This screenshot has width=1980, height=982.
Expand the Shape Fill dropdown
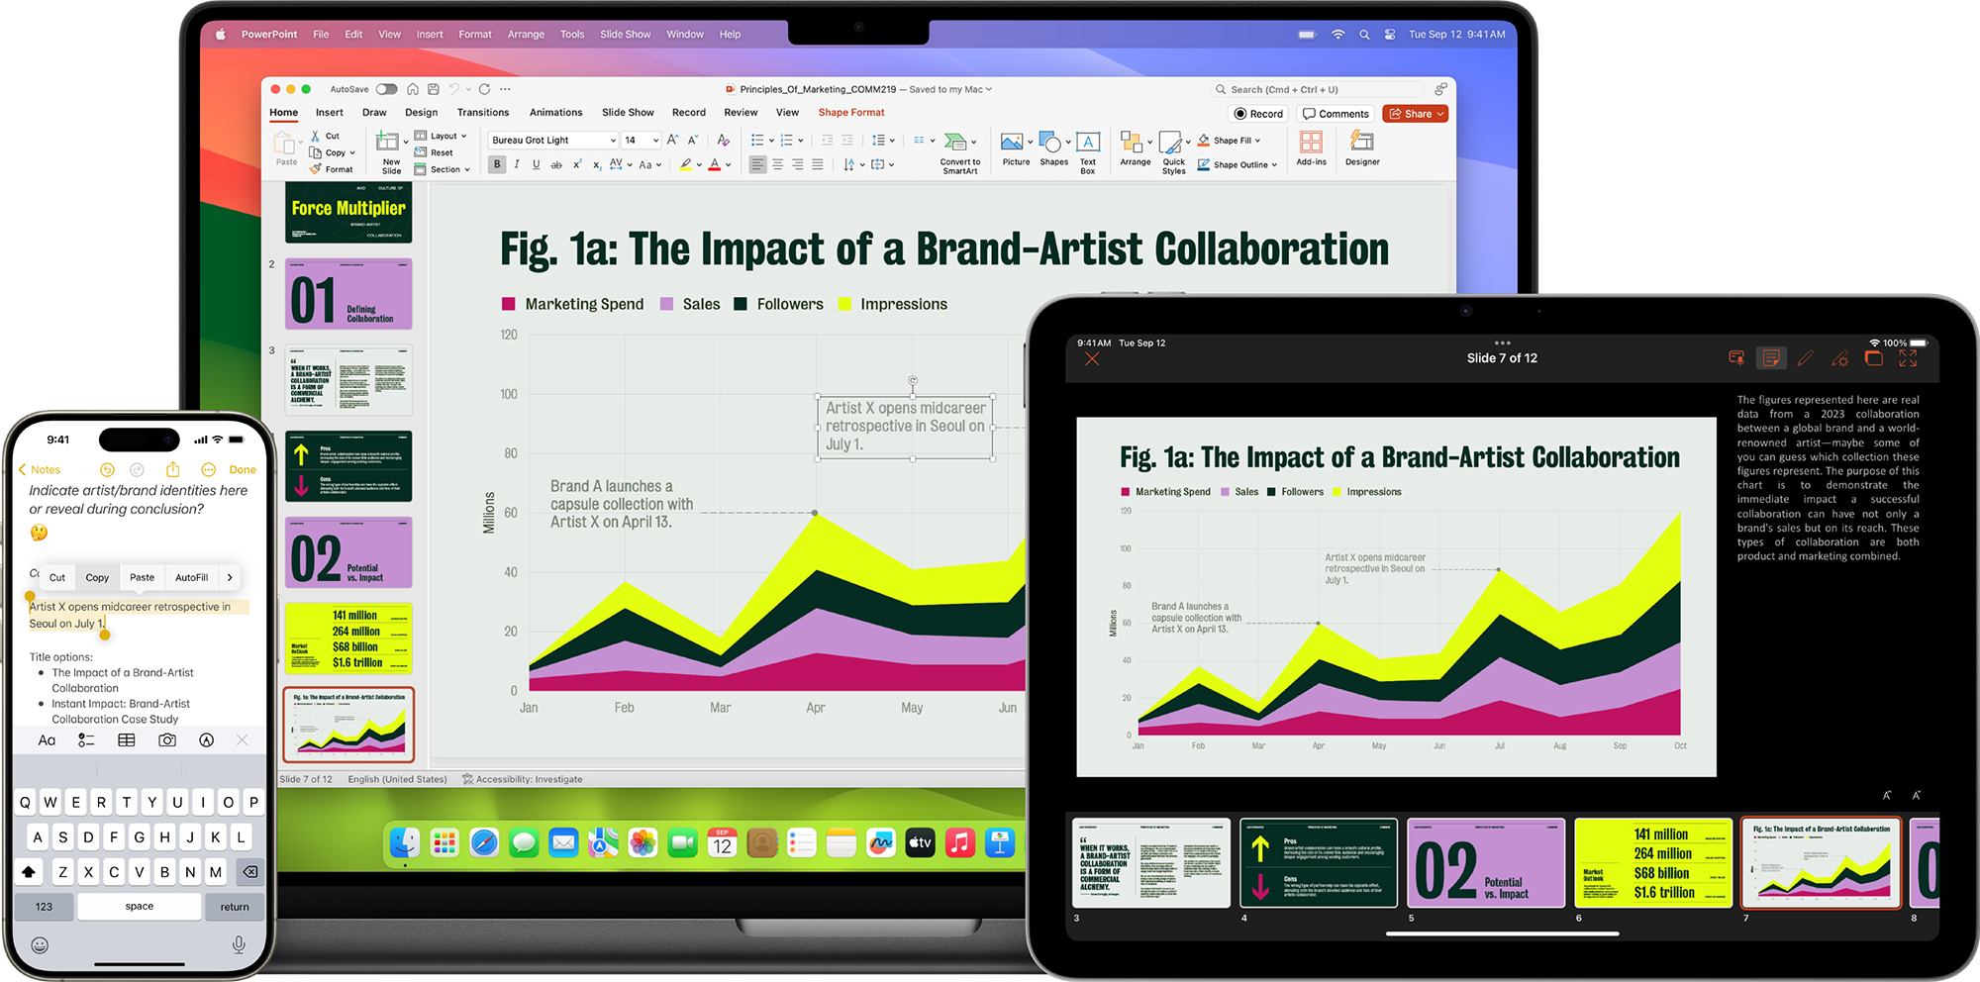point(1257,141)
